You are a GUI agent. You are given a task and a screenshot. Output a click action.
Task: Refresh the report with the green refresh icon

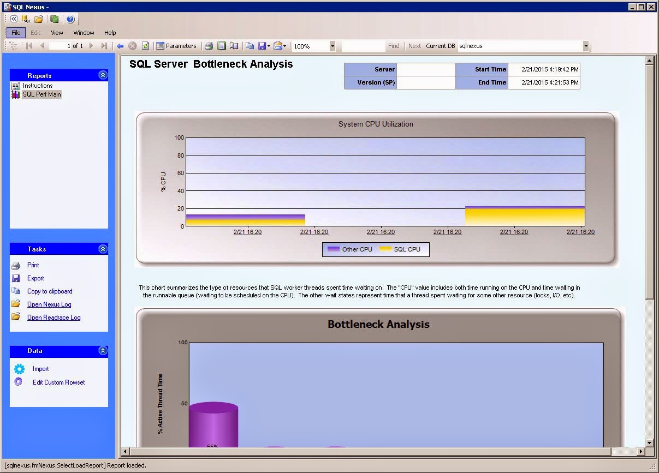[x=145, y=46]
